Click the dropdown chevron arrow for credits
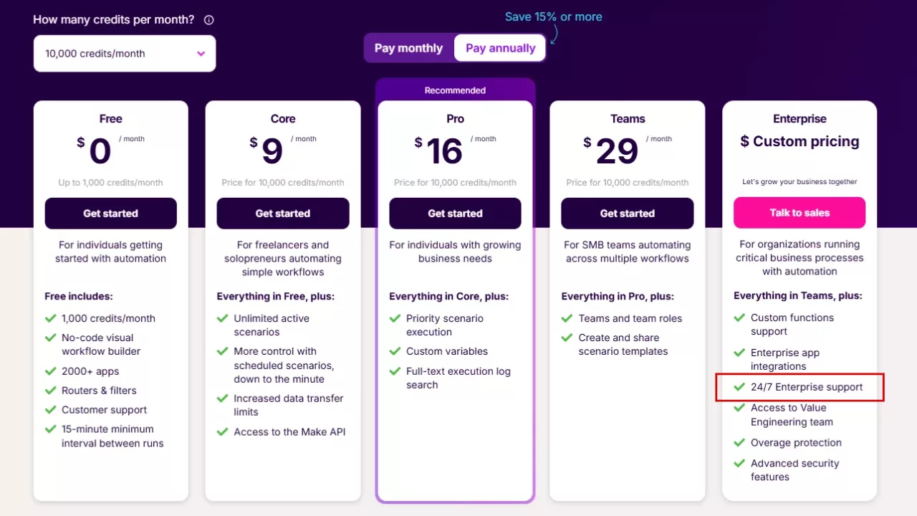Screen dimensions: 917x516 201,54
